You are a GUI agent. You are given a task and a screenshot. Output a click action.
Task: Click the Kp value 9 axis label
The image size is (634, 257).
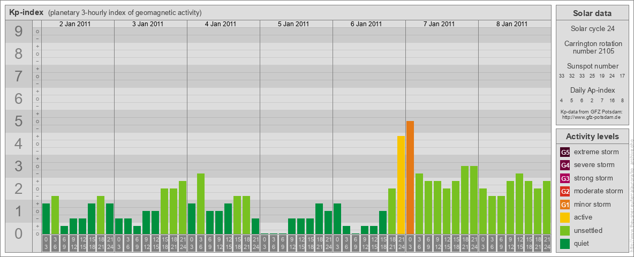tap(19, 32)
